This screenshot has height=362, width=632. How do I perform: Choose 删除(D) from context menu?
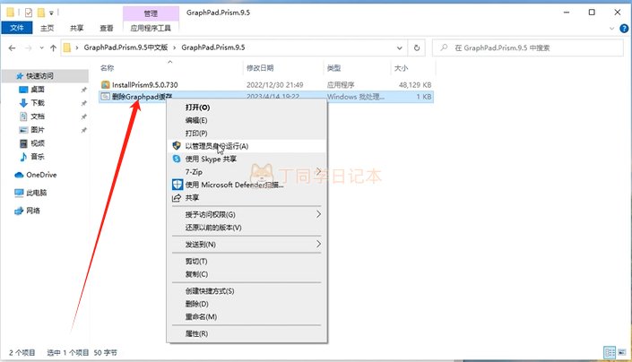click(247, 304)
